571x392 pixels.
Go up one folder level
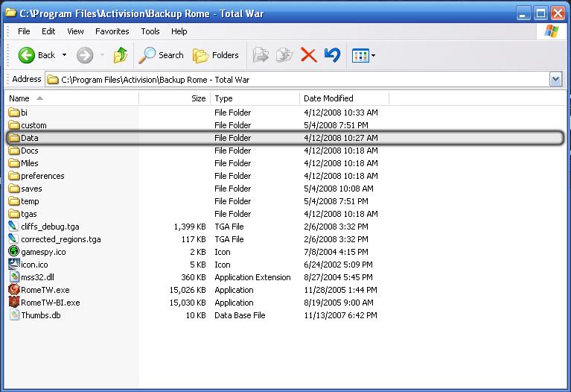coord(120,55)
